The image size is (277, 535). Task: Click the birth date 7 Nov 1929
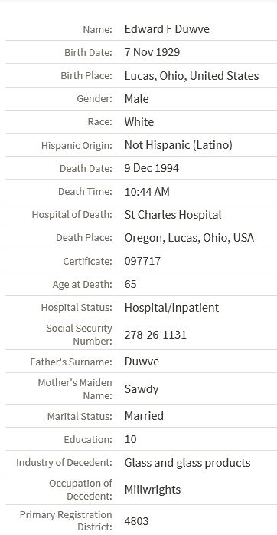pos(152,52)
